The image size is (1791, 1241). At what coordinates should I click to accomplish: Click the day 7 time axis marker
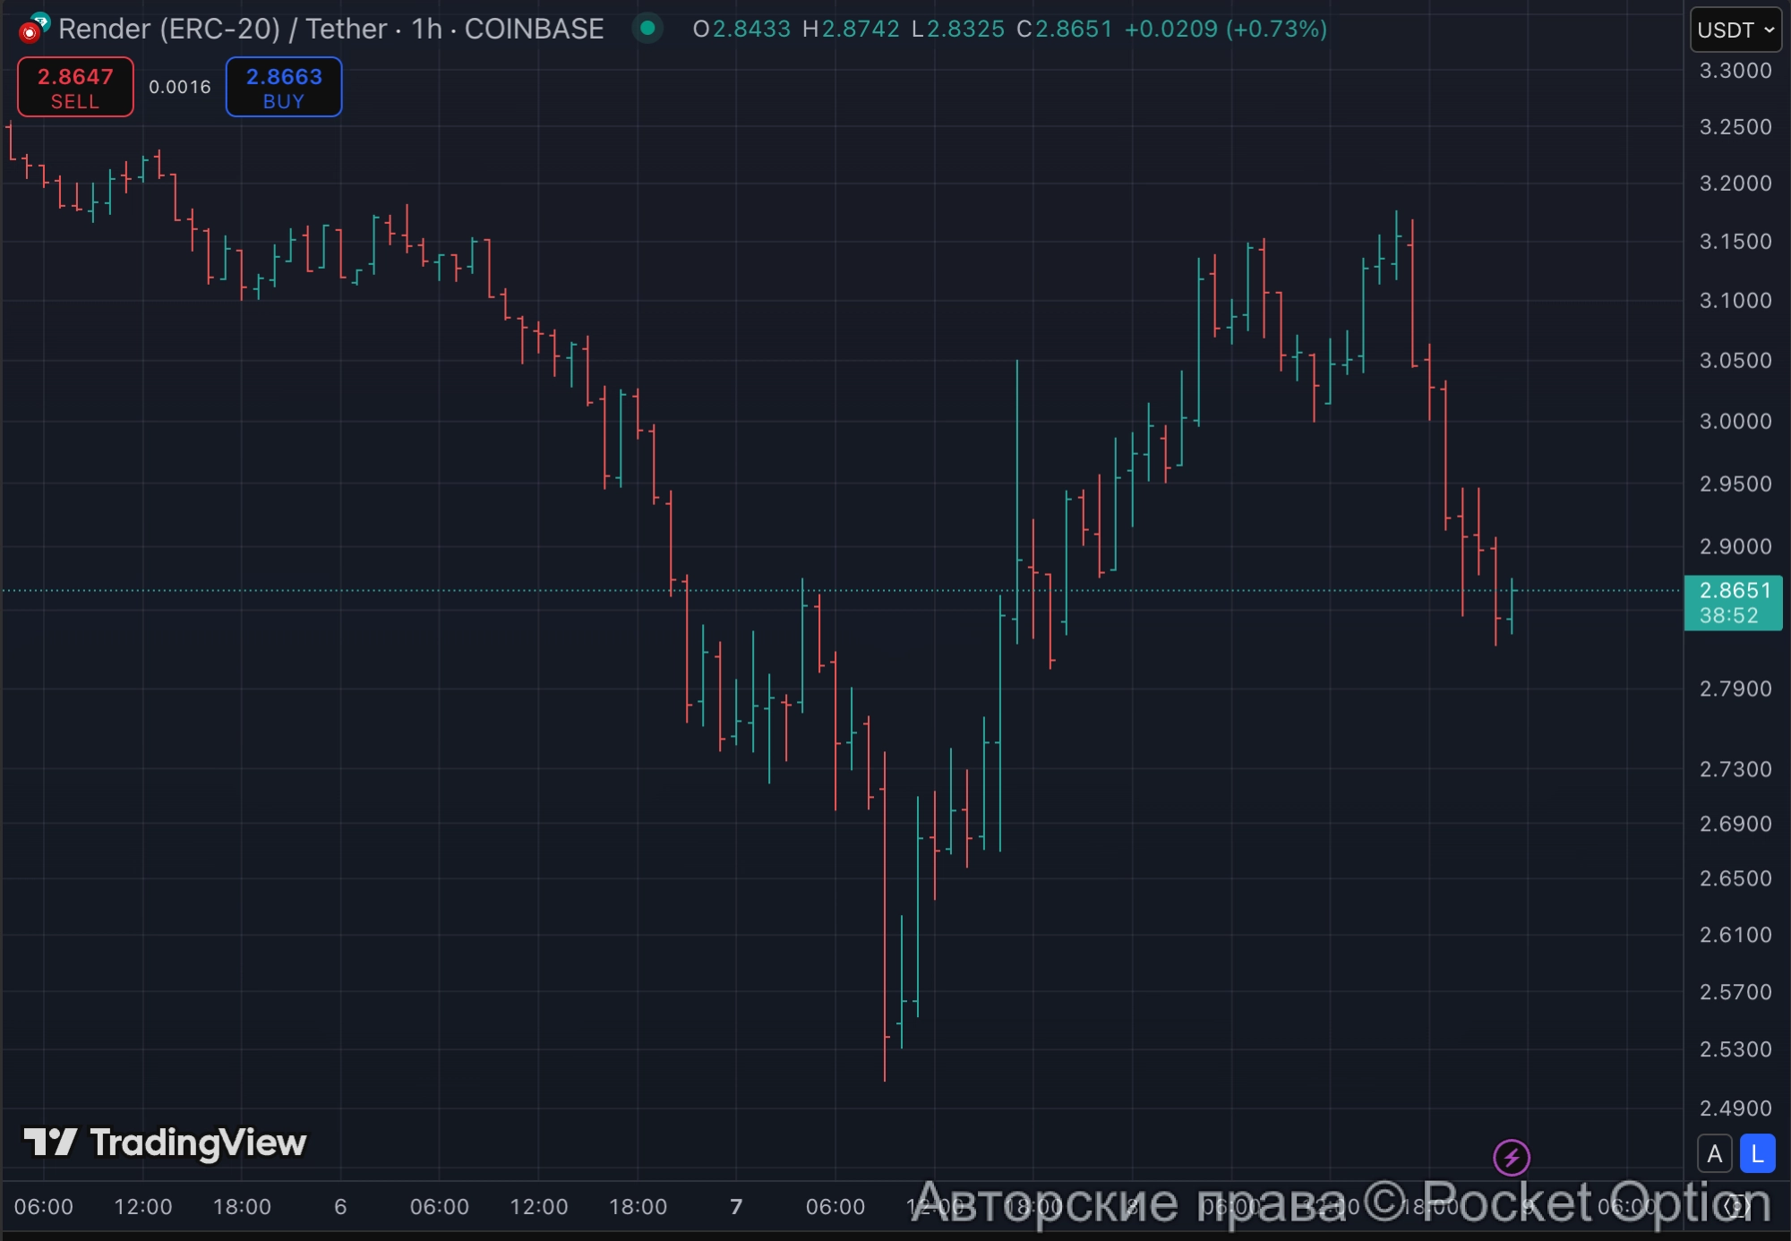pyautogui.click(x=736, y=1206)
